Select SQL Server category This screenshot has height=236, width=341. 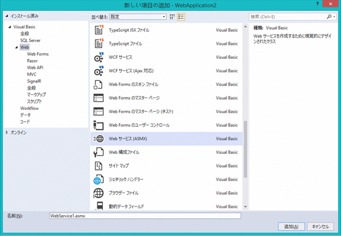point(31,40)
